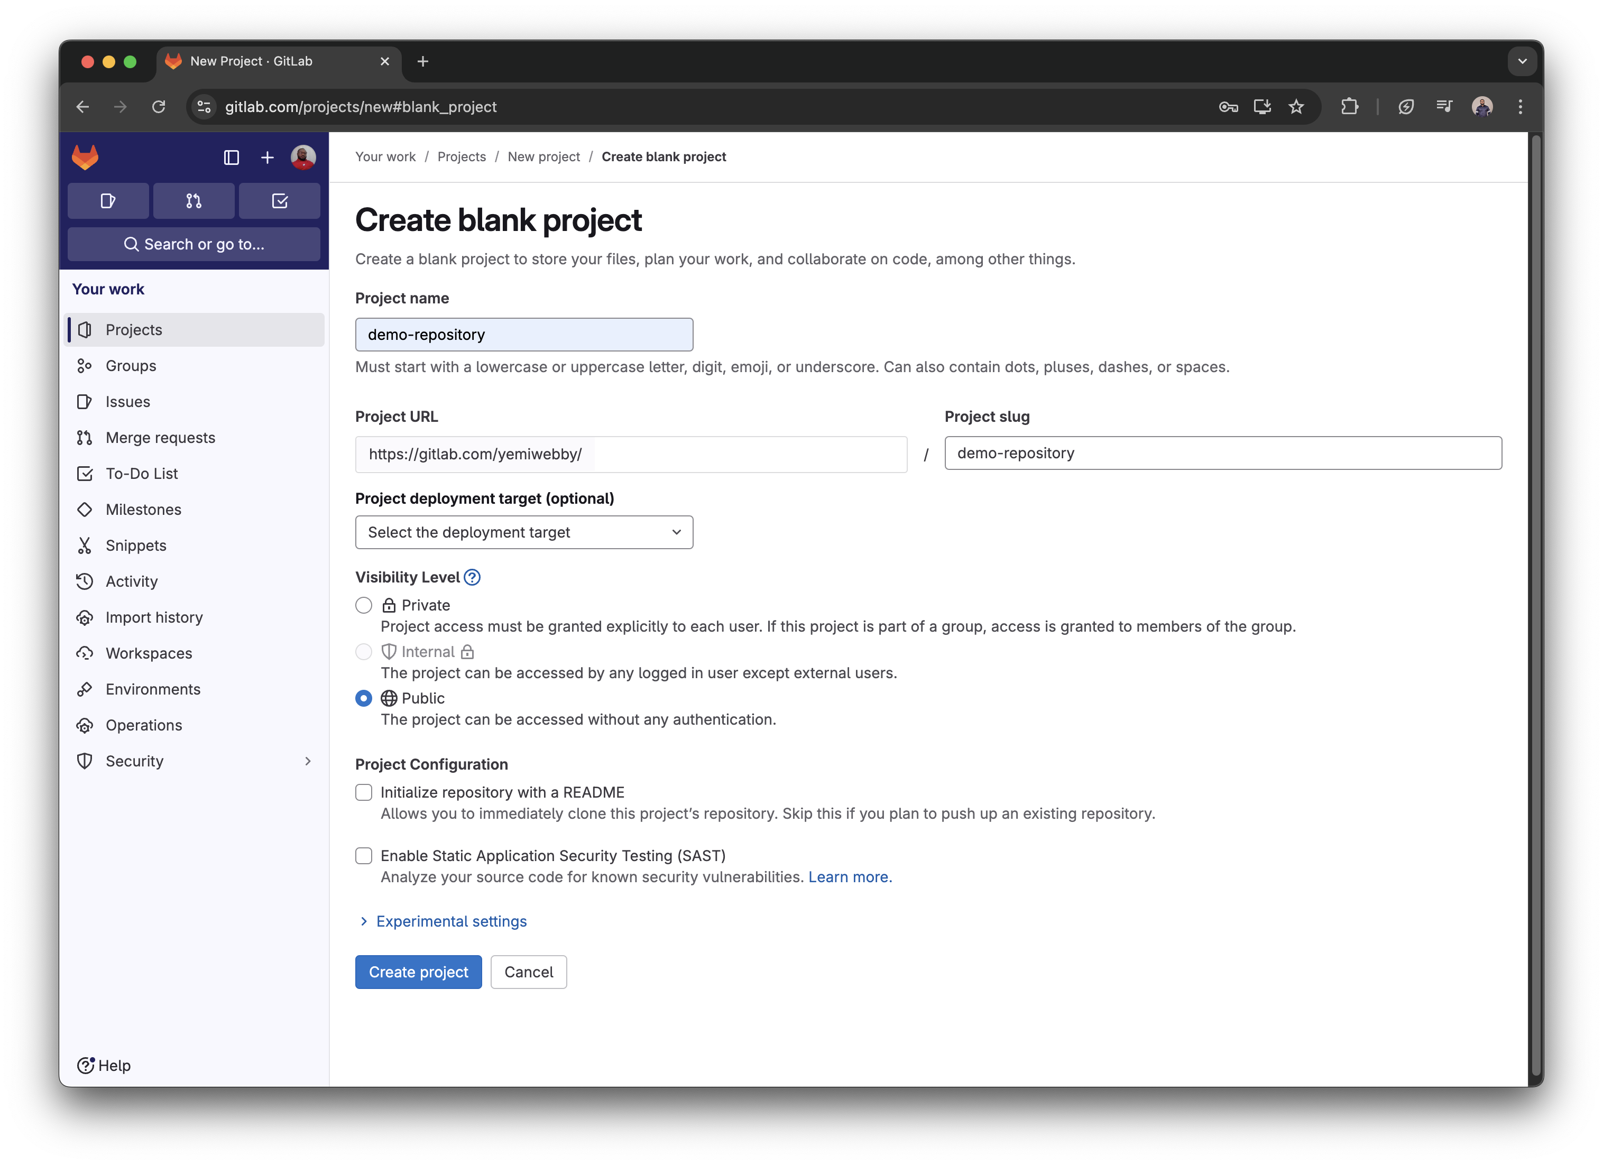Bookmark this page via the star icon
The image size is (1603, 1165).
click(x=1296, y=107)
